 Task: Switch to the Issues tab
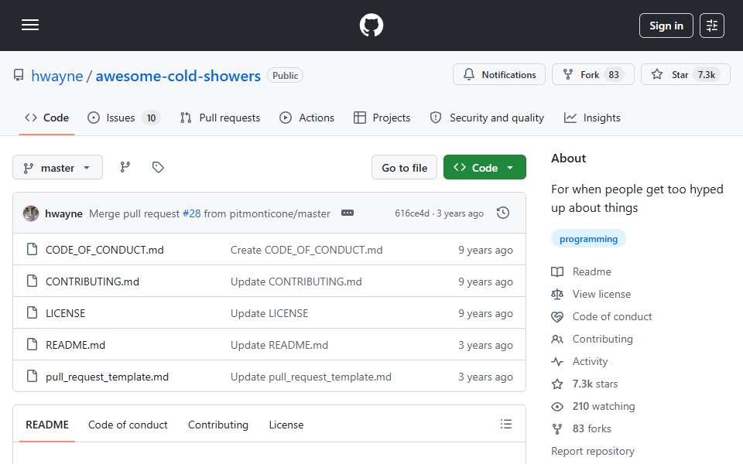click(123, 118)
